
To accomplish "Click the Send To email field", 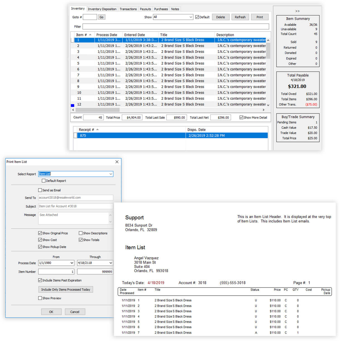I will coord(76,198).
